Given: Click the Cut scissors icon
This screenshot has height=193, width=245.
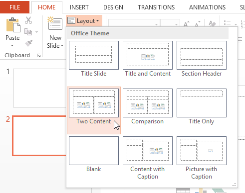Looking at the screenshot, I should click(x=28, y=20).
